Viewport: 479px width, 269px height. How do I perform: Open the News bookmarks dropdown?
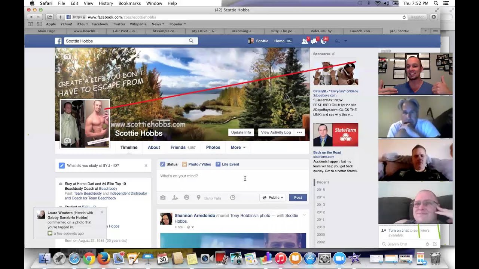(x=158, y=24)
